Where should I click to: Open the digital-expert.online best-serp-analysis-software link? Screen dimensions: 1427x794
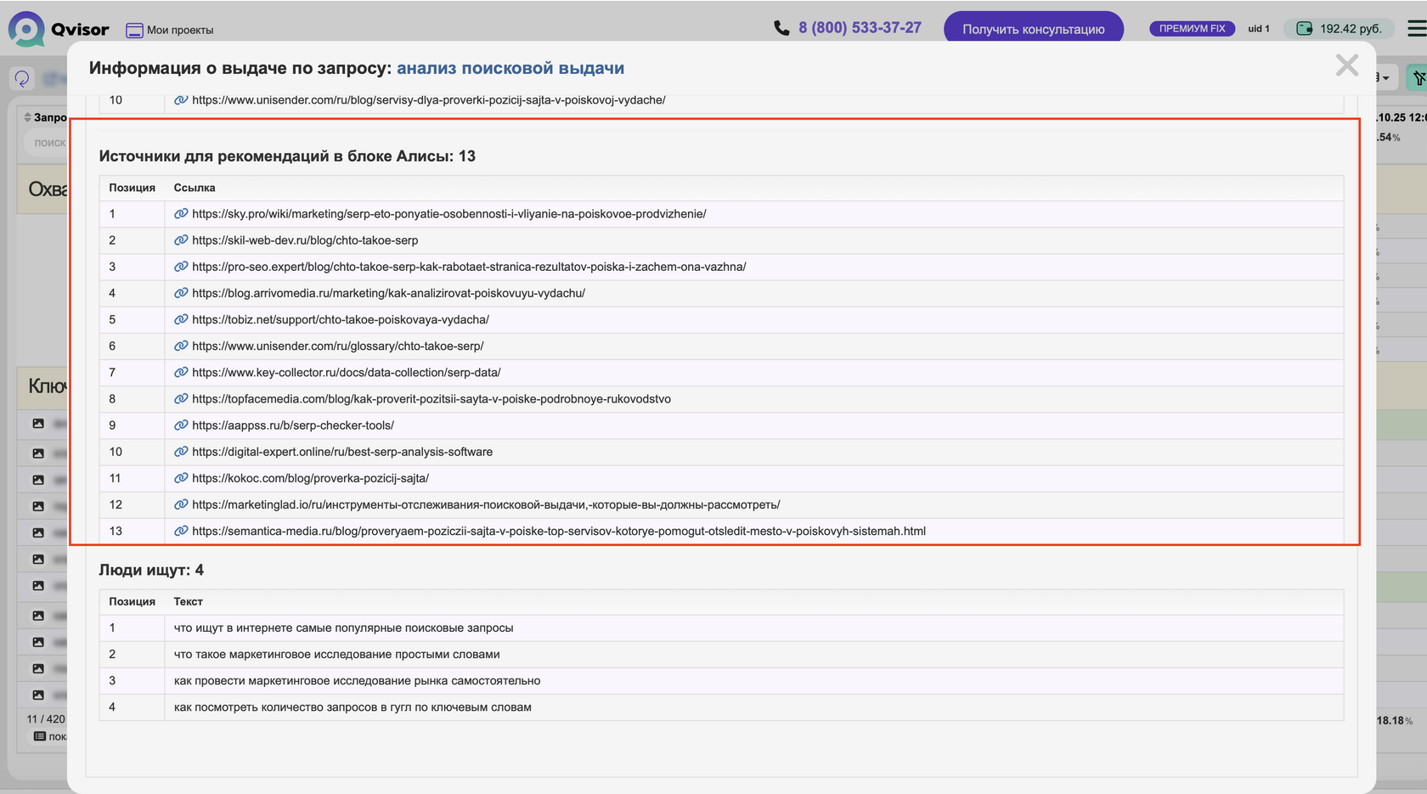click(x=342, y=452)
